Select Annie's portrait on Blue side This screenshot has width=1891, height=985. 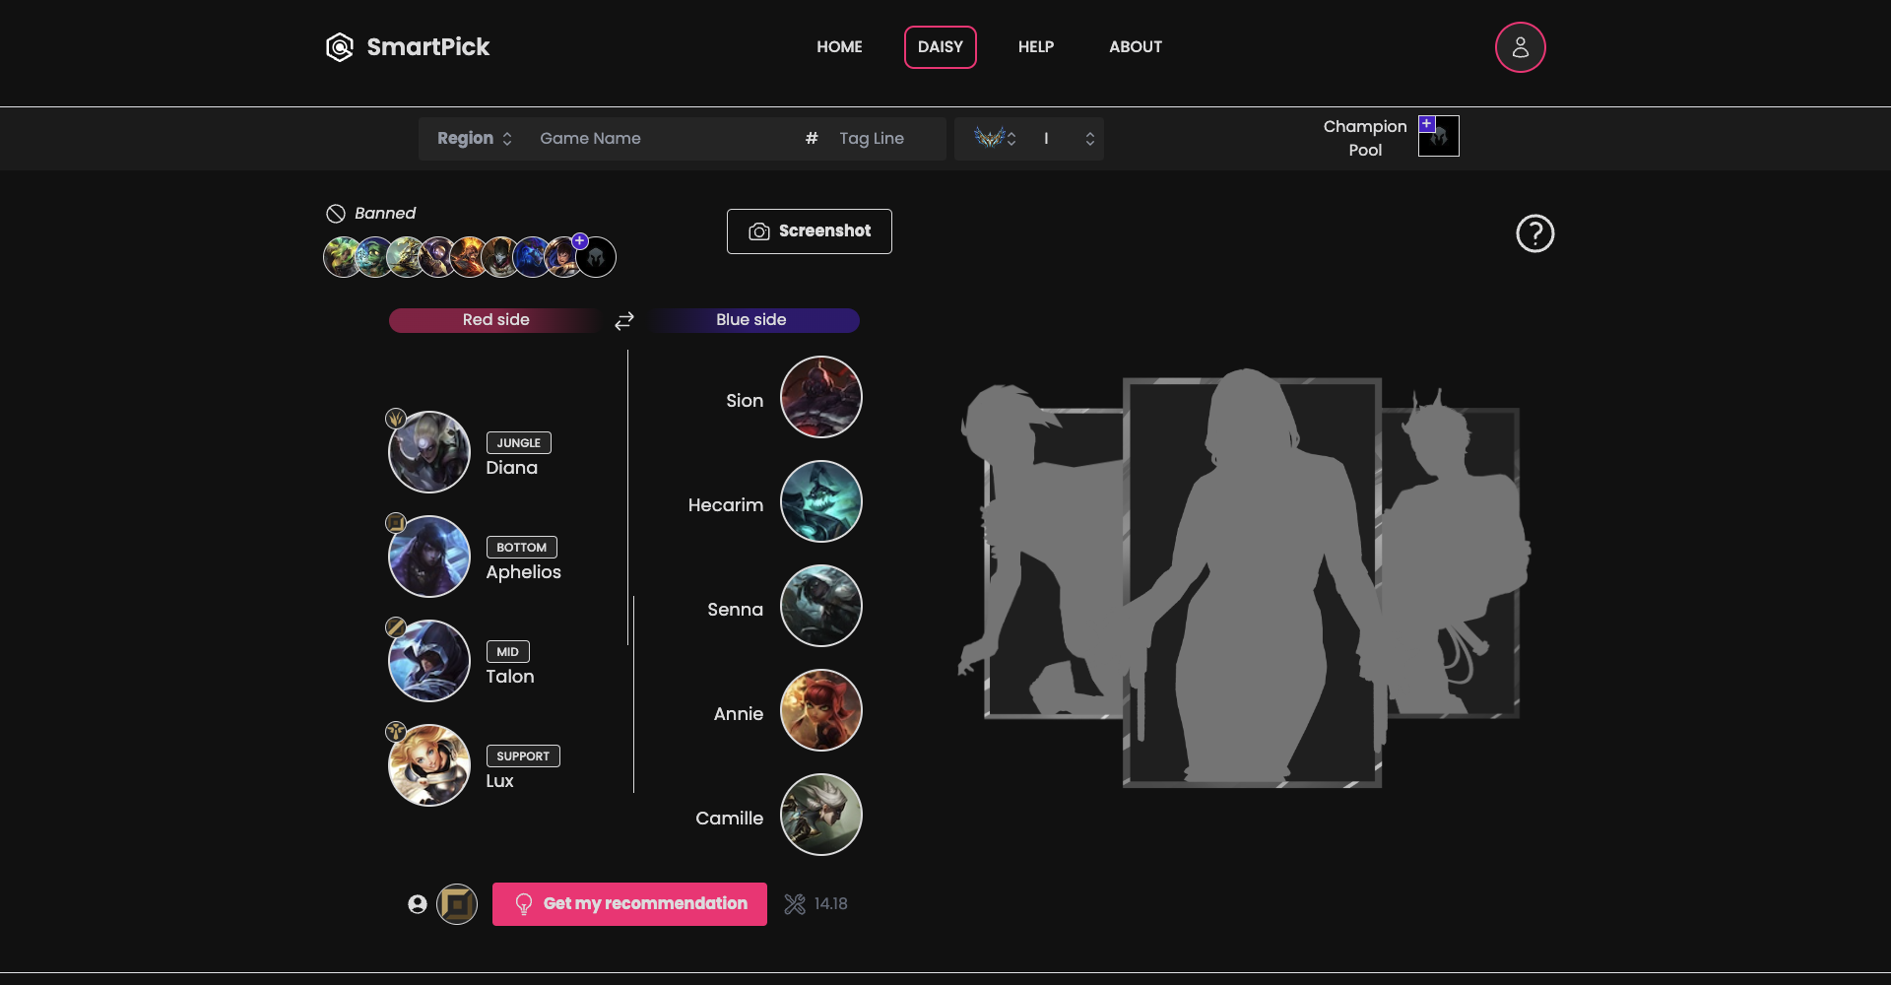pos(821,710)
